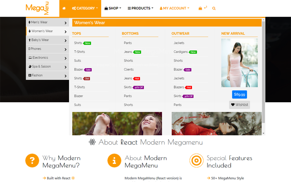Add to Wishlist button
The image size is (291, 182).
pos(239,105)
